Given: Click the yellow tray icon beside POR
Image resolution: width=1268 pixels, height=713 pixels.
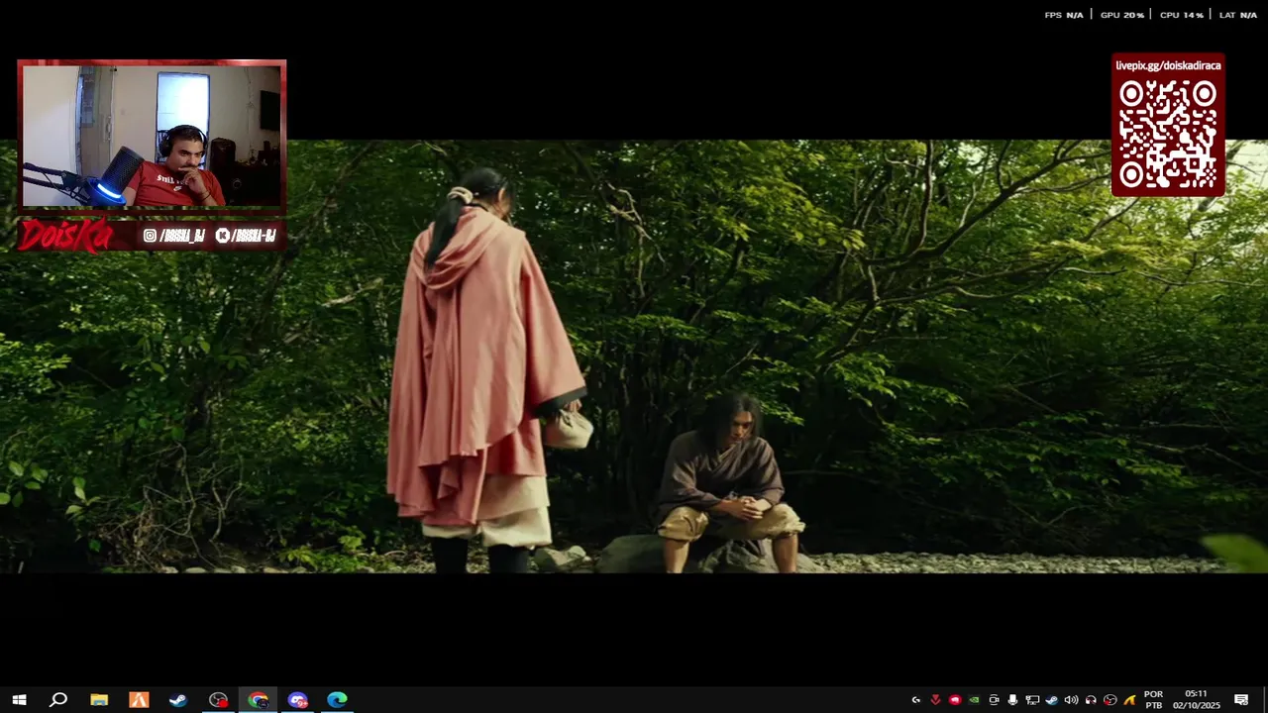Looking at the screenshot, I should click(1129, 700).
